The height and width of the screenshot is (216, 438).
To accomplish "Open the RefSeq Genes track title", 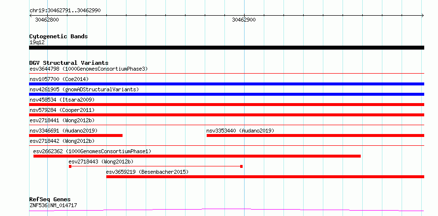I will [x=50, y=200].
